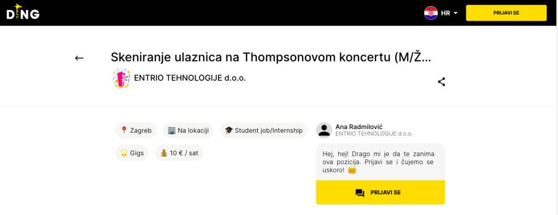
Task: Select the Zagreb location tag
Action: (136, 130)
